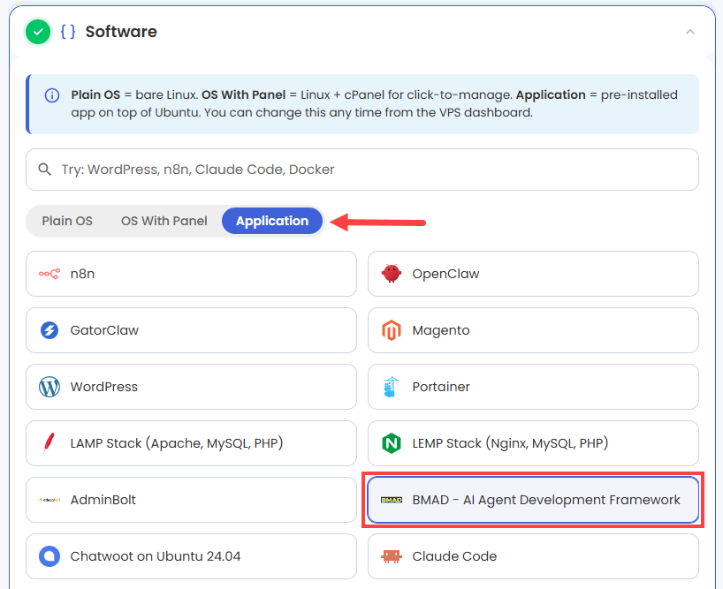This screenshot has height=589, width=723.
Task: Click the GatorClaw lightning bolt icon
Action: pyautogui.click(x=49, y=330)
